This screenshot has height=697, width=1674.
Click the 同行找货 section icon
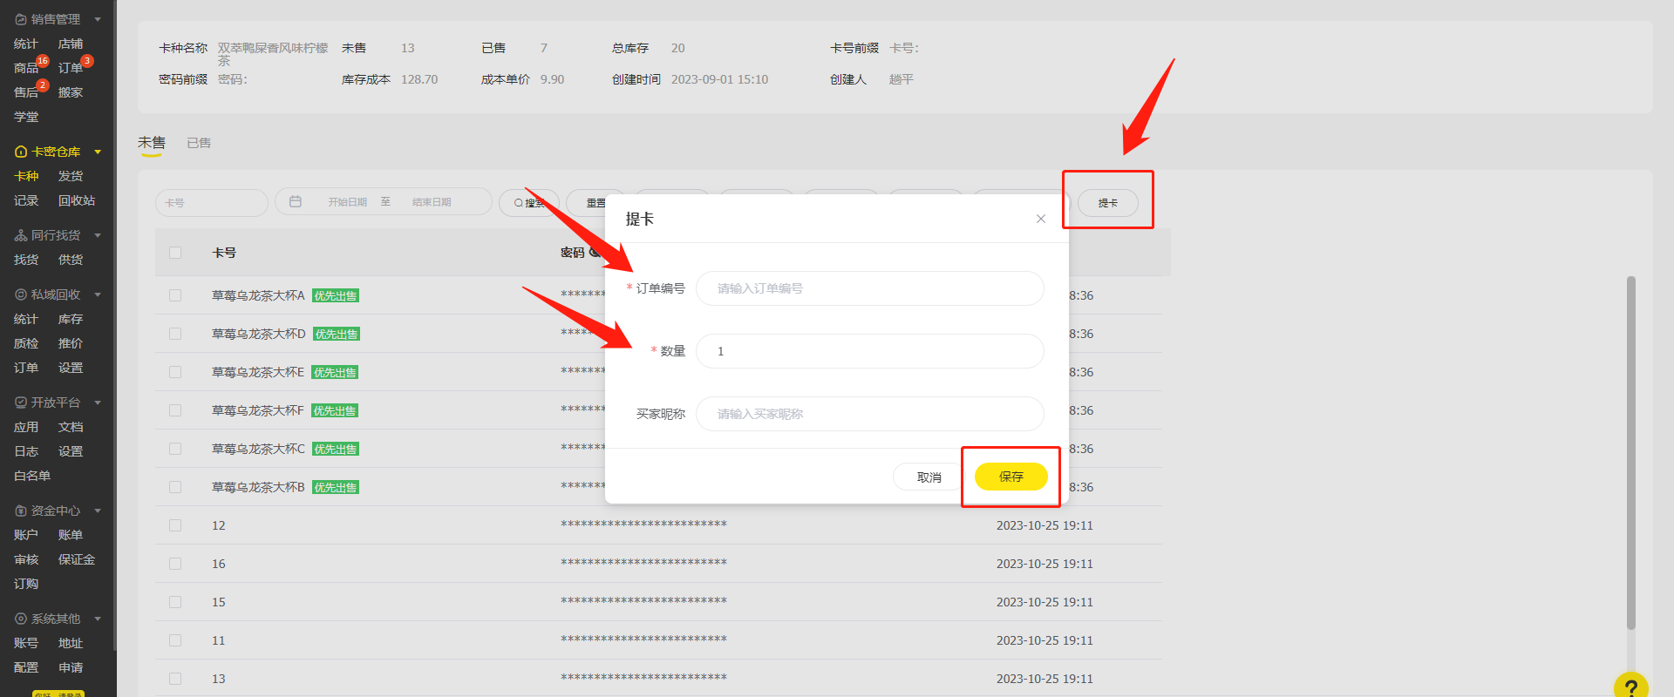[x=21, y=235]
